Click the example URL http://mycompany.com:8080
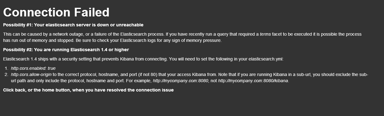The height and width of the screenshot is (116, 384). point(180,81)
